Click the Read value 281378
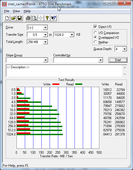The width and height of the screenshot is (133, 170). tap(120, 134)
